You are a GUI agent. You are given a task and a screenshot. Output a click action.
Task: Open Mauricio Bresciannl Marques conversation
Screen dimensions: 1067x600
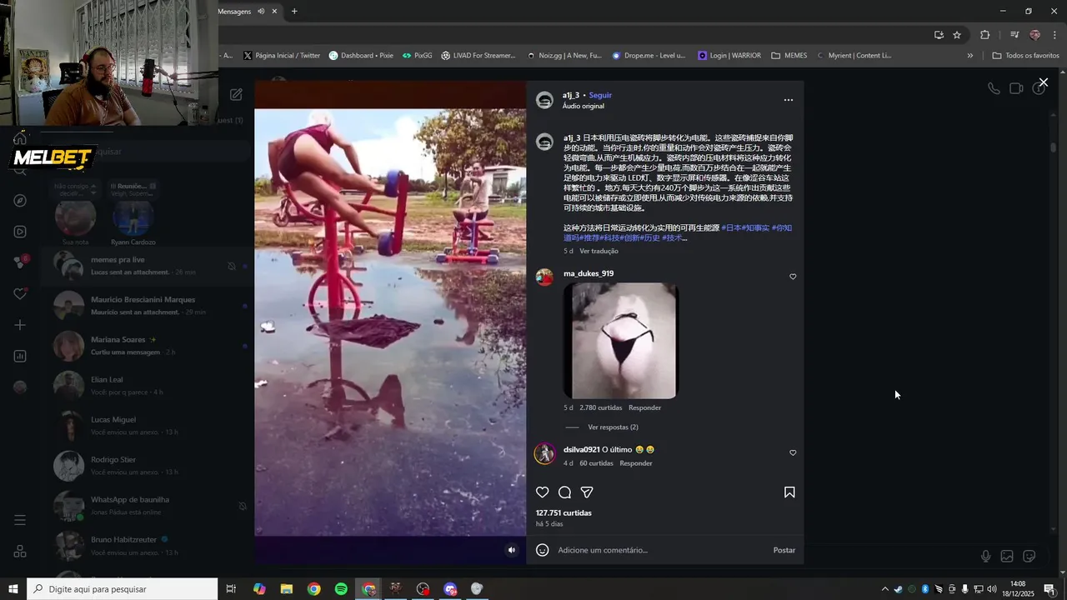[x=147, y=306]
